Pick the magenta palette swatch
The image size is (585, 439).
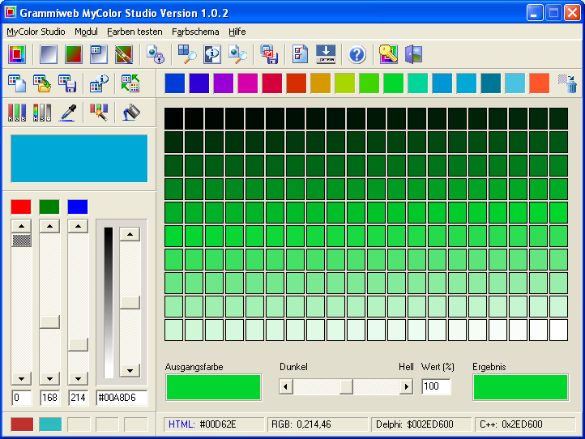pyautogui.click(x=248, y=83)
